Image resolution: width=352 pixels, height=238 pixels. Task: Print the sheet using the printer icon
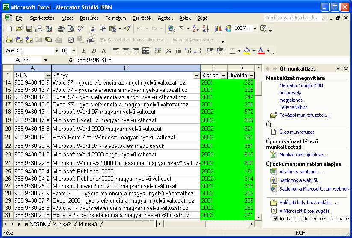click(61, 29)
